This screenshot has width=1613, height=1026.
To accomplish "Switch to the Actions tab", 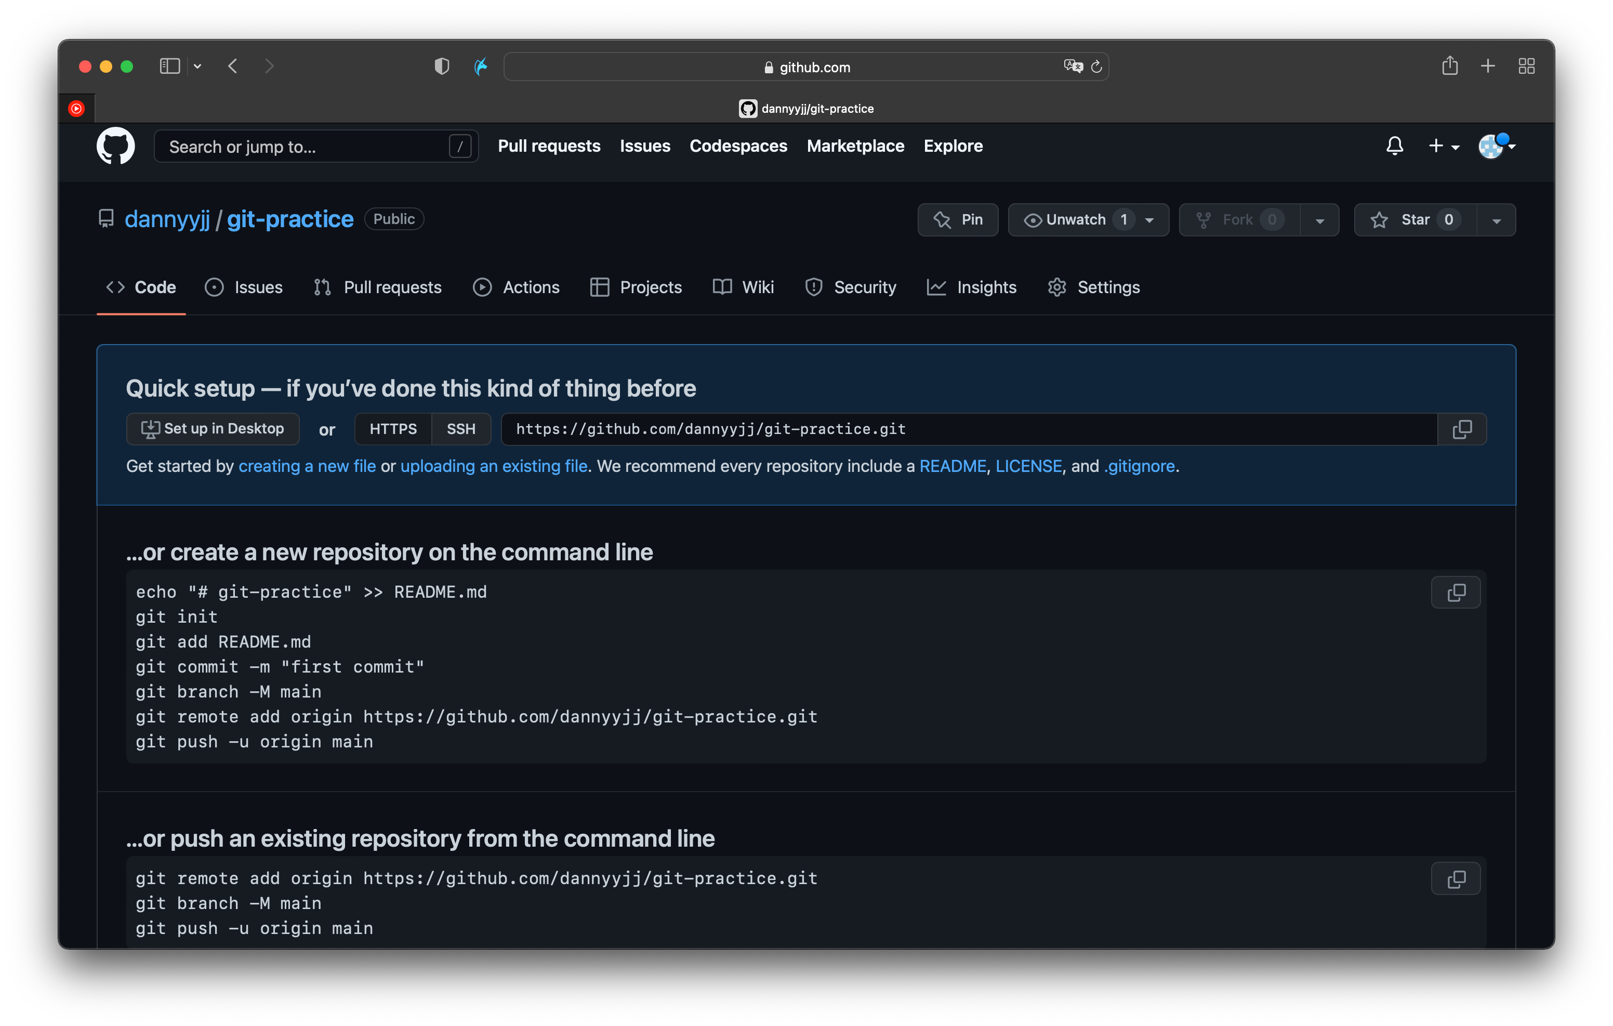I will point(517,287).
